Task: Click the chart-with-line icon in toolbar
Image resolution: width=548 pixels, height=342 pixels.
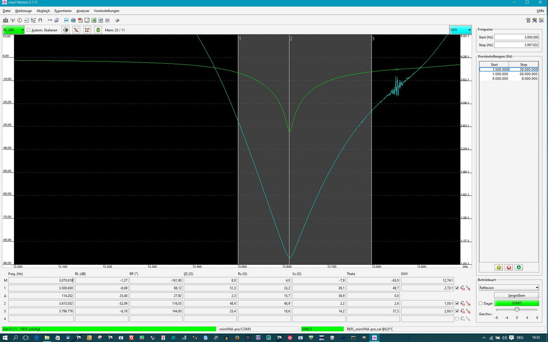Action: pyautogui.click(x=108, y=20)
